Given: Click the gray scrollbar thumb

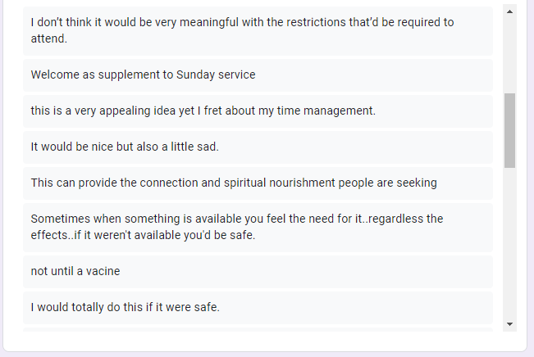Looking at the screenshot, I should tap(510, 130).
